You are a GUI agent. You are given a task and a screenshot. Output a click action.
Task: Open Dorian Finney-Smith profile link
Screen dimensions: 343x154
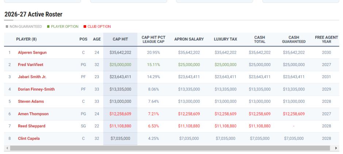[36, 89]
